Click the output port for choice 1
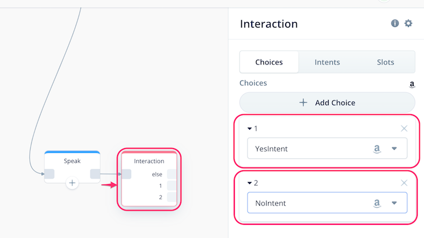424x238 pixels. pos(171,186)
